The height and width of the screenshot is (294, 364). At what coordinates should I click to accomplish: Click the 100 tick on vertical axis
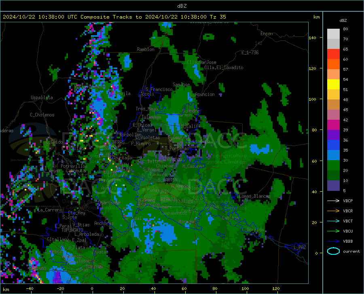(x=312, y=99)
